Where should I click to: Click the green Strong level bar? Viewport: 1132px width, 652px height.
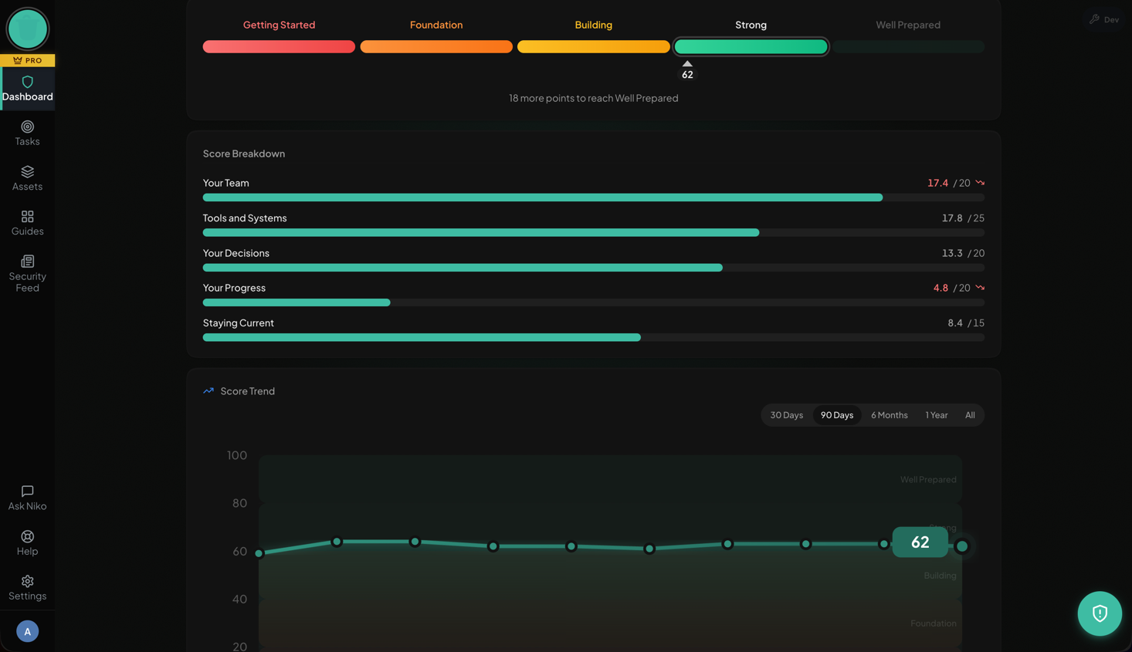[751, 47]
